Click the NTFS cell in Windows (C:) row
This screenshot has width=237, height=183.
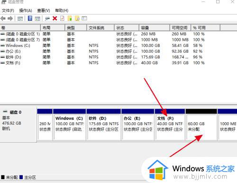tap(93, 46)
